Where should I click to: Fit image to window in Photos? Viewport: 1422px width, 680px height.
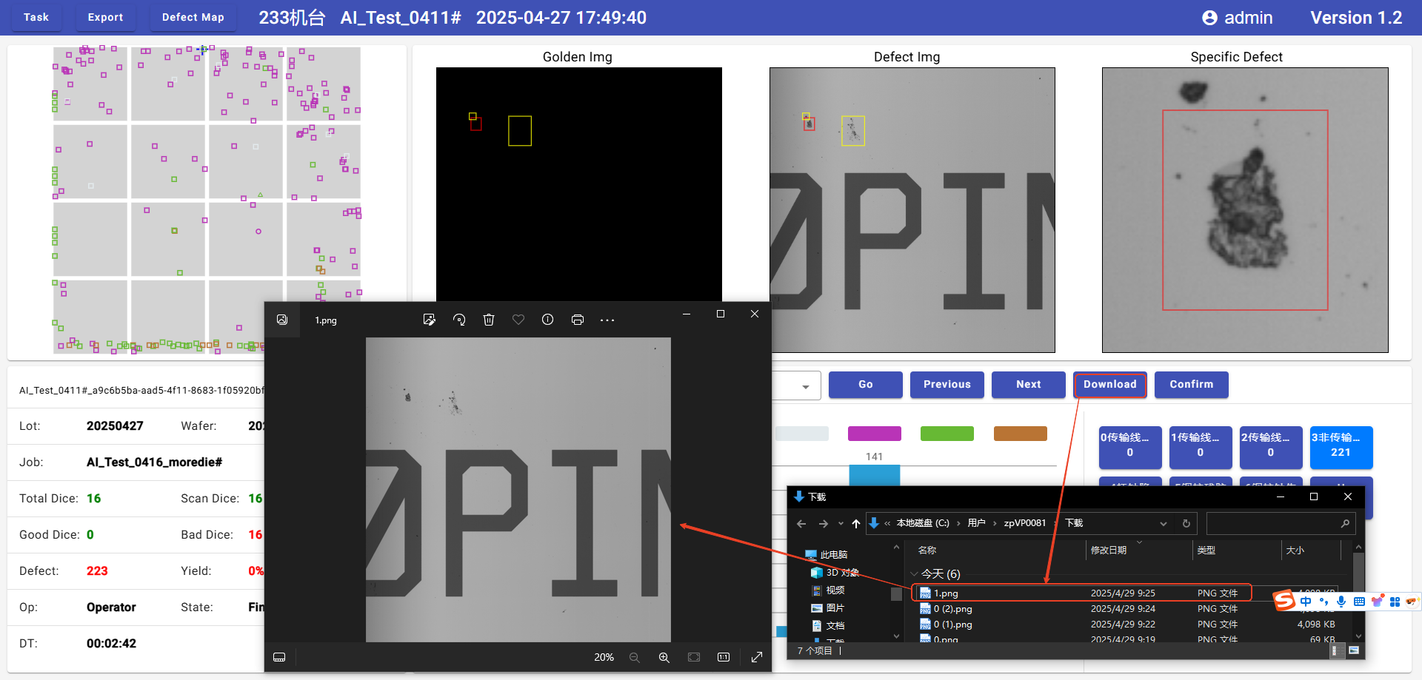coord(694,657)
